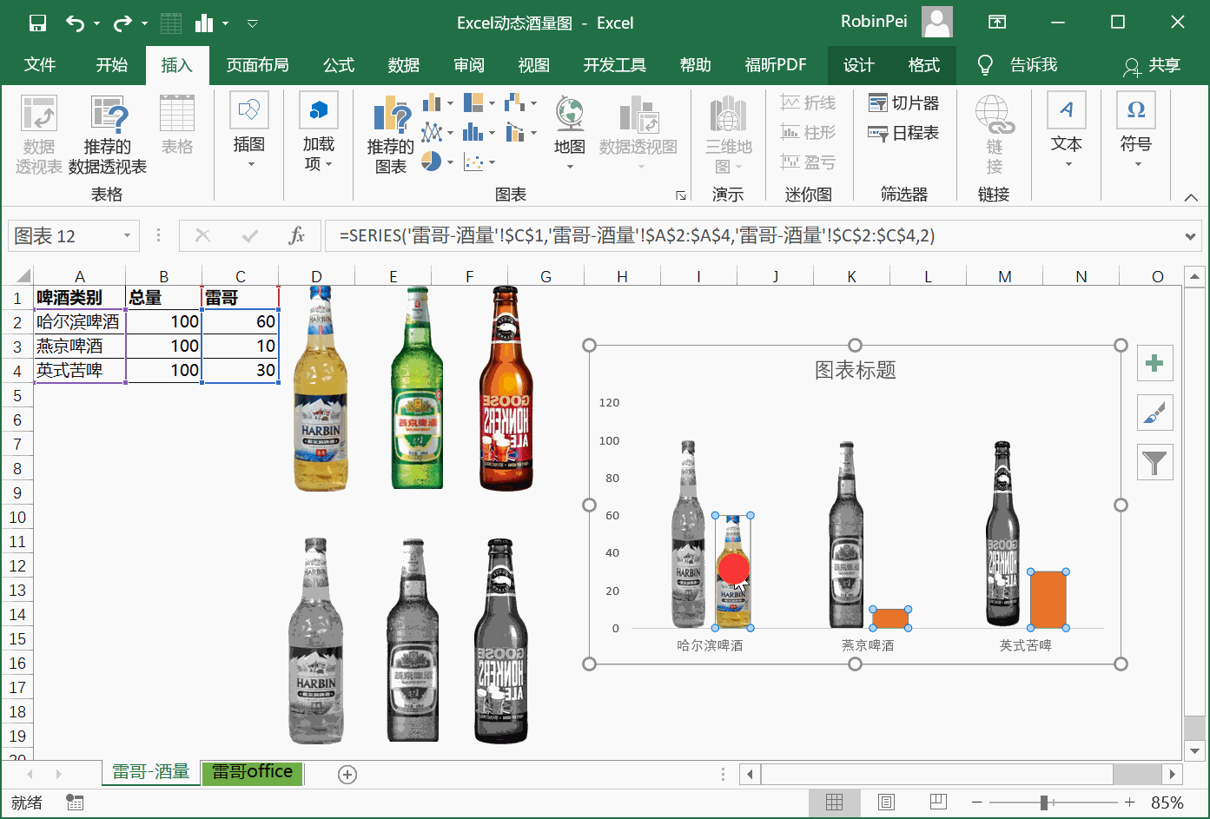Select the orange bar for 英式苦啤
The image size is (1210, 819).
click(x=1048, y=599)
